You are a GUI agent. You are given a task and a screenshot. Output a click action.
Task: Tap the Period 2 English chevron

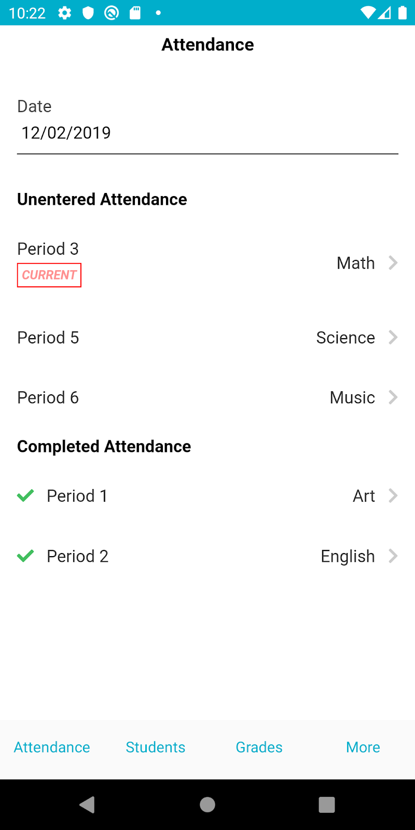click(393, 556)
